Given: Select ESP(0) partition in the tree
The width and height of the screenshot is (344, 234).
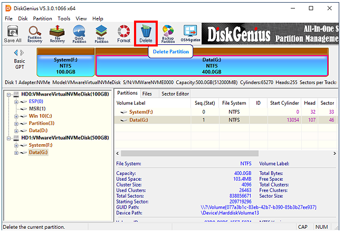Looking at the screenshot, I should pos(36,101).
